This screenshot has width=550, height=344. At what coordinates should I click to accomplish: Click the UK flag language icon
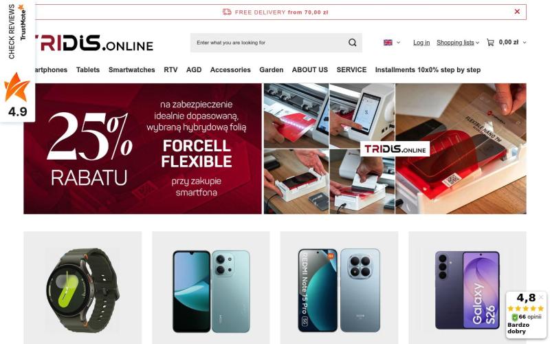tap(388, 43)
